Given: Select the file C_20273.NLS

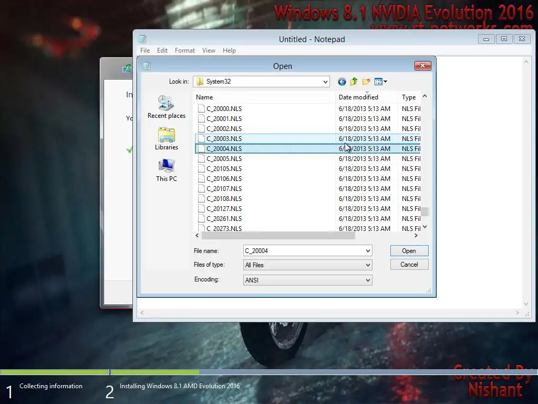Looking at the screenshot, I should click(224, 228).
